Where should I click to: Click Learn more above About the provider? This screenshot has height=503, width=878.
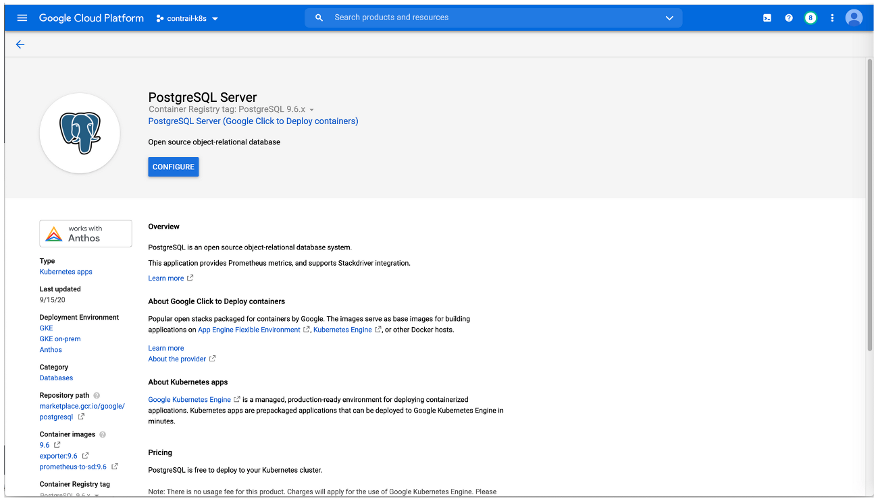[166, 349]
